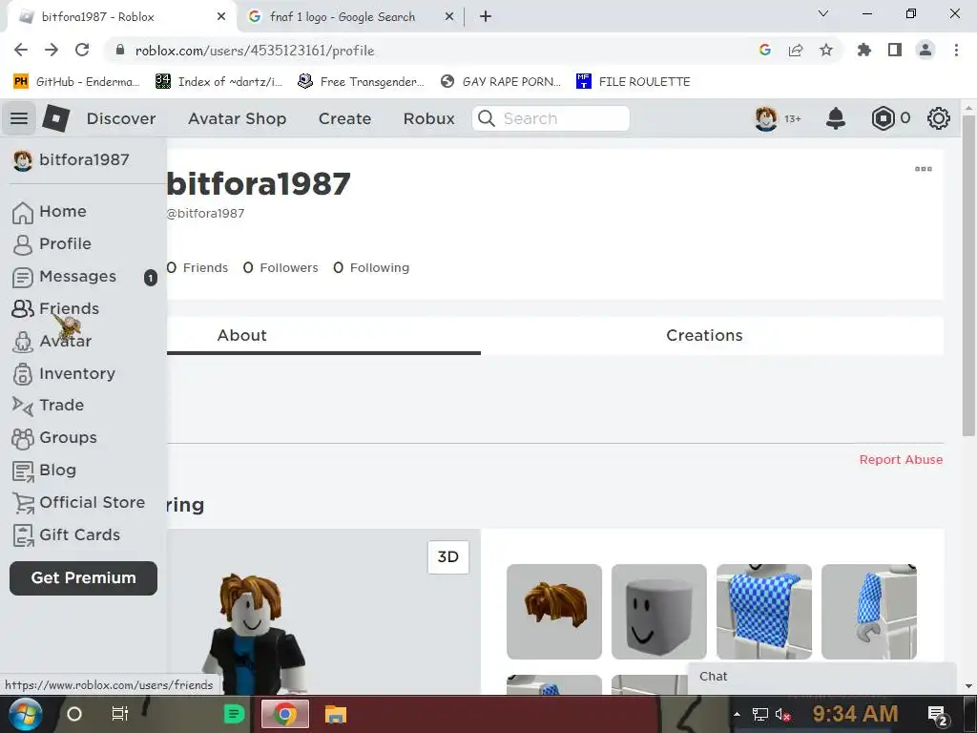Open the extensions puzzle icon

click(x=864, y=51)
